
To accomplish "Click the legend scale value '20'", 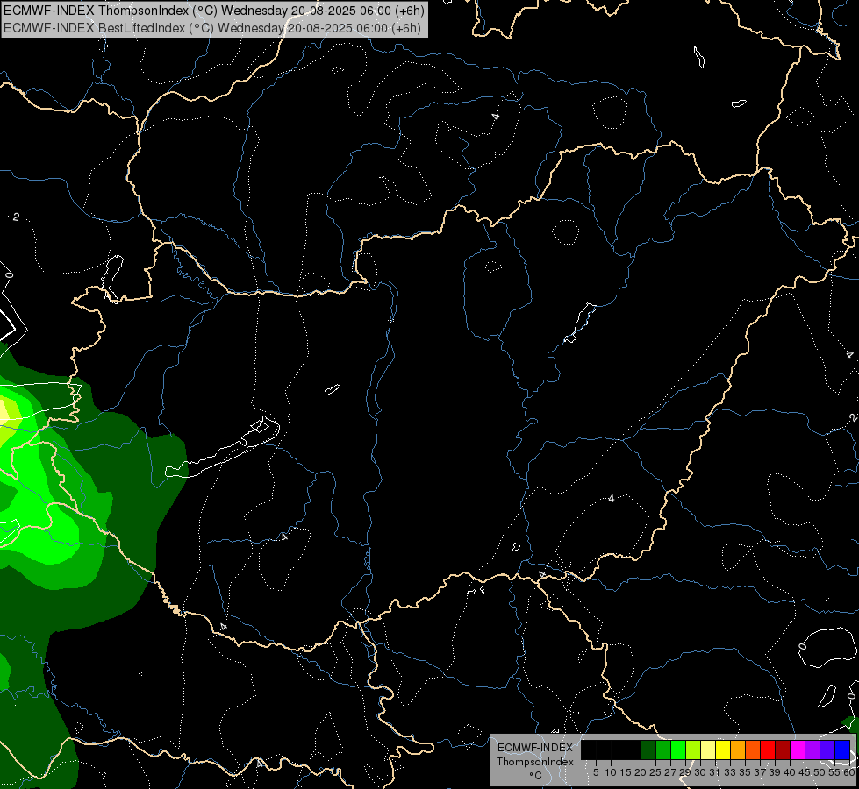I will point(641,772).
